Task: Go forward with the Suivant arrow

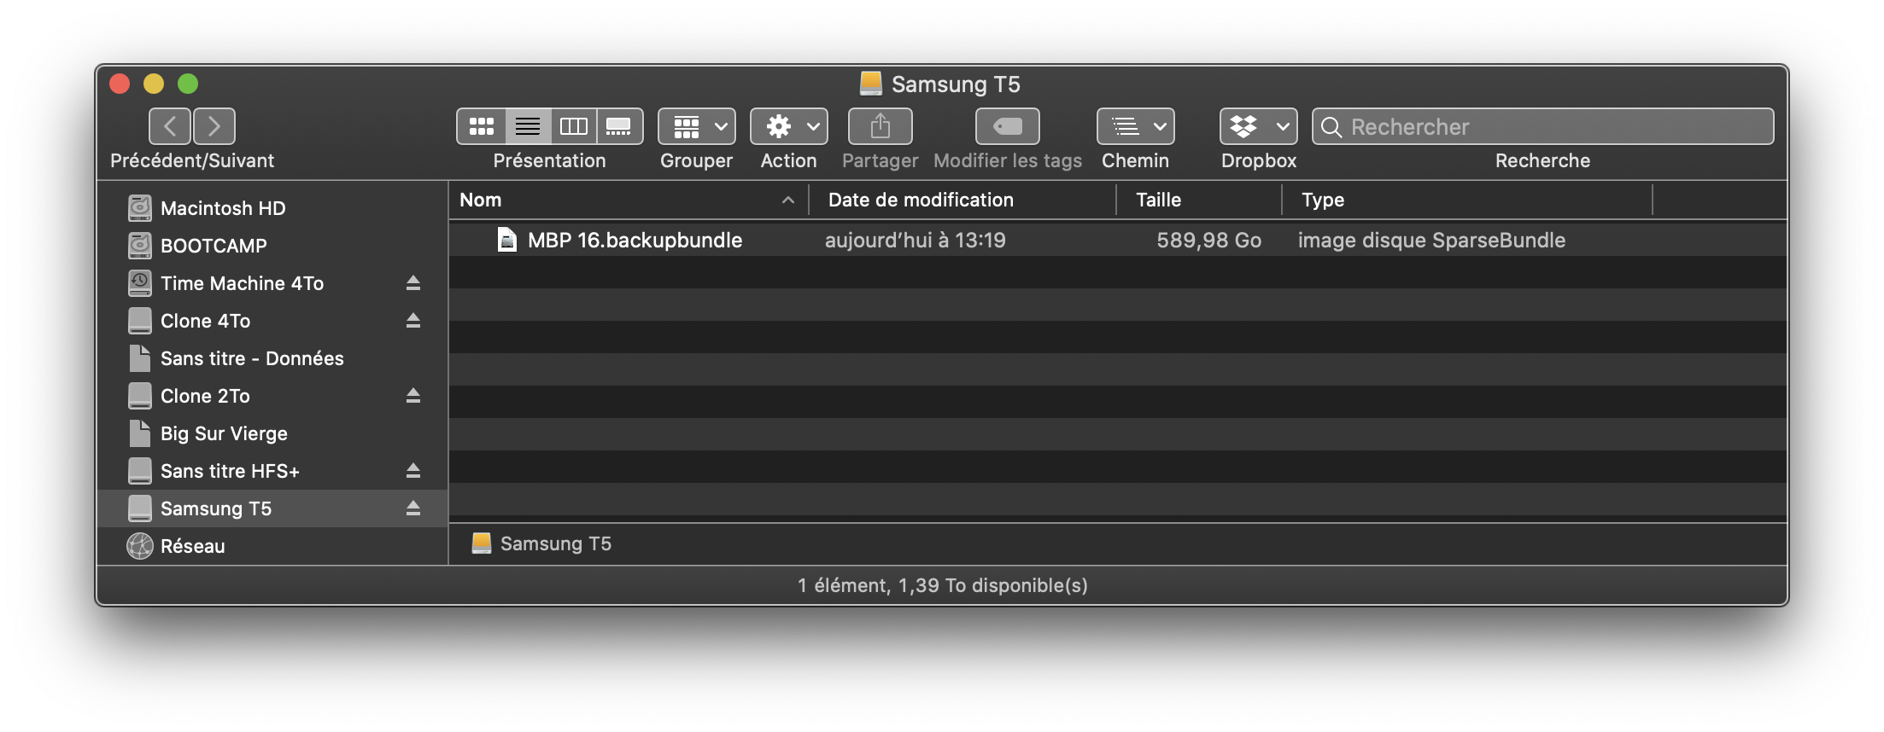Action: click(x=214, y=126)
